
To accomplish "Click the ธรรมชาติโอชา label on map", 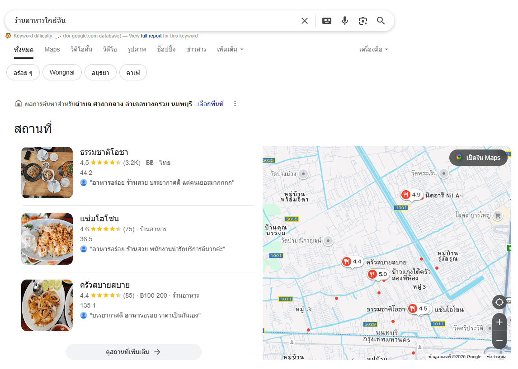I will 386,309.
